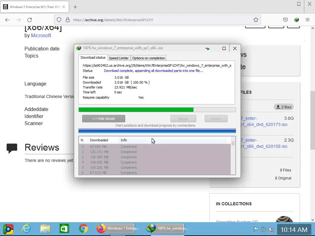Click the muted volume tray icon
Image resolution: width=315 pixels, height=236 pixels.
tap(271, 229)
